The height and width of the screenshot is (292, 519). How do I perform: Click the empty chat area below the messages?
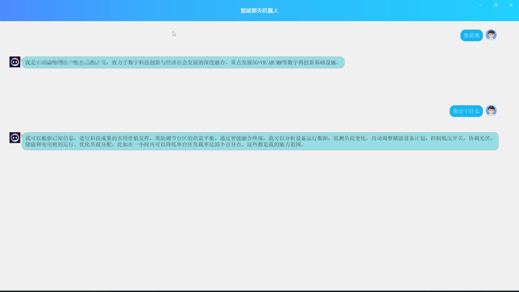click(x=259, y=219)
